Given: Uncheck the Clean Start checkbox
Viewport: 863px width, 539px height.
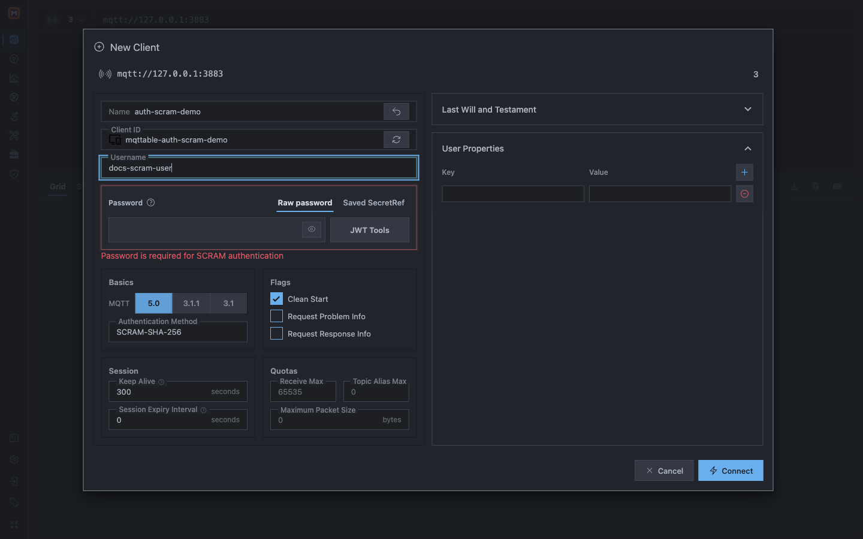Looking at the screenshot, I should pos(276,299).
